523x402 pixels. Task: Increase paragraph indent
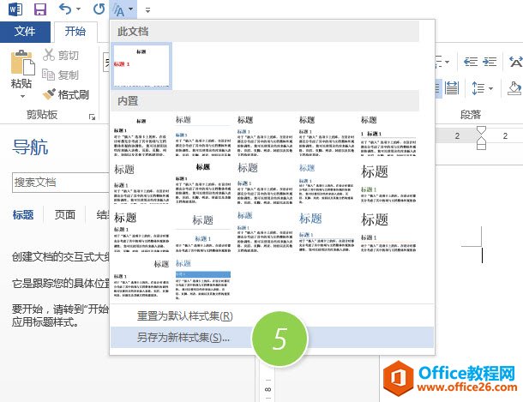[490, 62]
